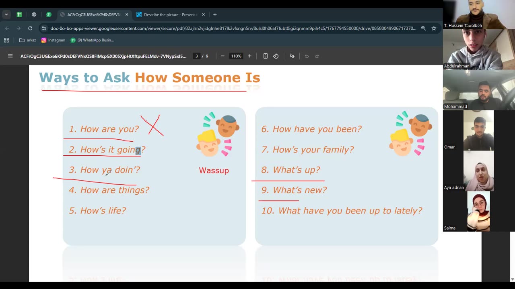Click the cartoon faces in the left card
The image size is (515, 289).
pyautogui.click(x=218, y=134)
